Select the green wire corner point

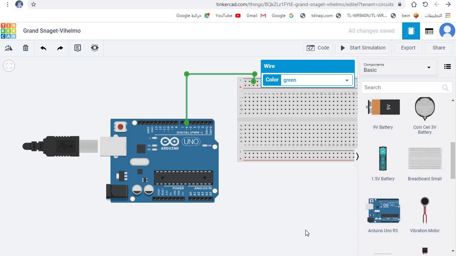coord(187,74)
